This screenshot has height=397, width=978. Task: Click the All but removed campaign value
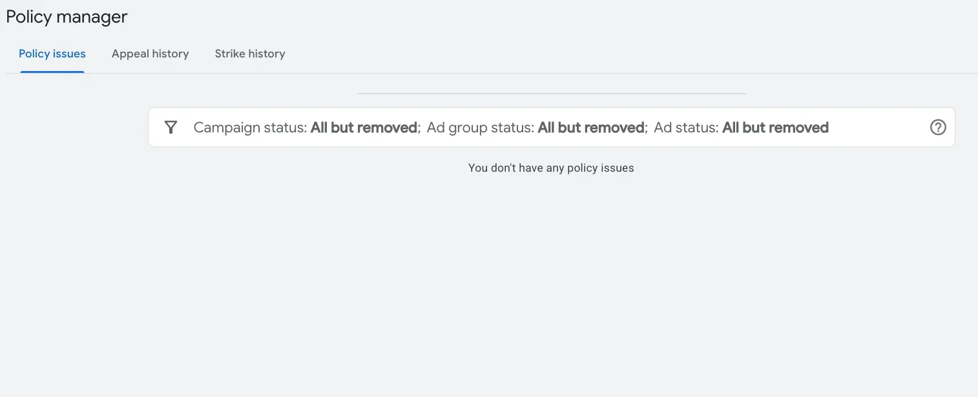click(363, 127)
